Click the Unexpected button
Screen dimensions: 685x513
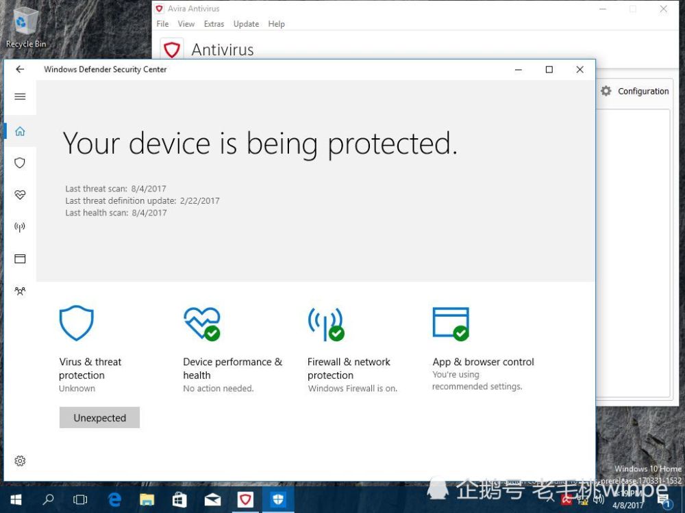click(x=99, y=417)
